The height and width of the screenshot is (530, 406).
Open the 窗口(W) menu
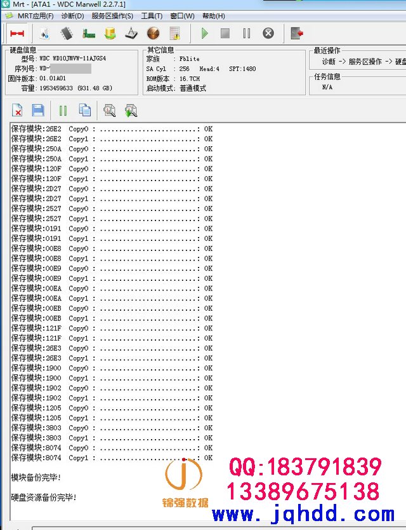pyautogui.click(x=182, y=16)
